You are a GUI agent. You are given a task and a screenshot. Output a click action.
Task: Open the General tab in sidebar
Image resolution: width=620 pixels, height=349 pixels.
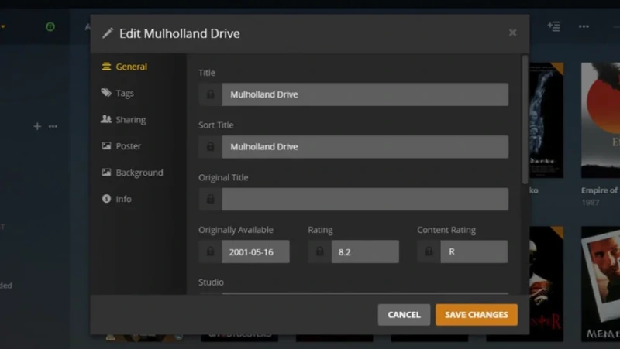click(x=124, y=67)
